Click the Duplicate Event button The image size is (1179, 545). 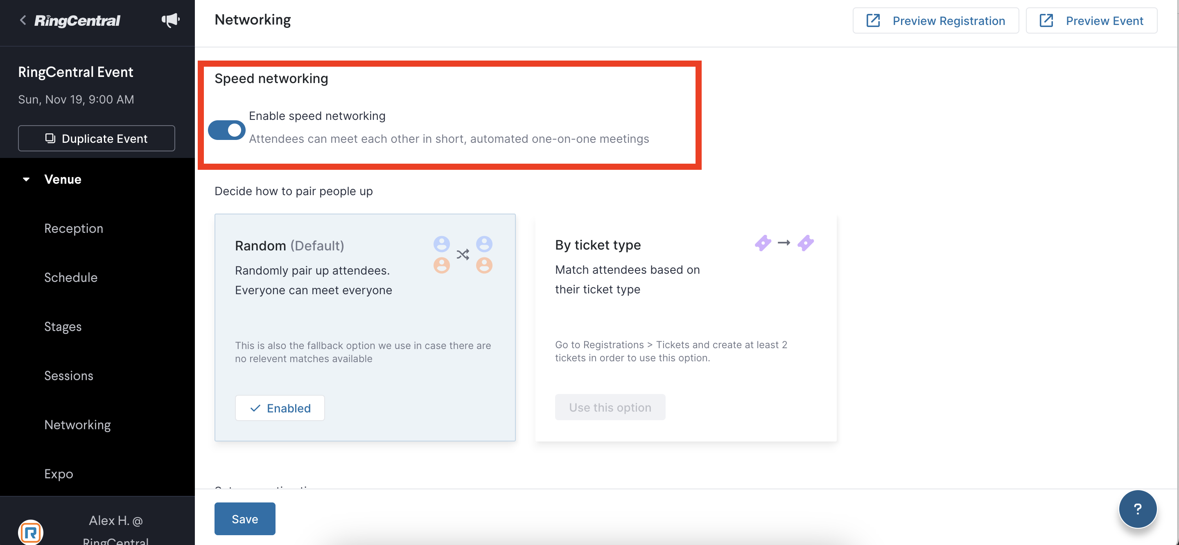tap(97, 138)
